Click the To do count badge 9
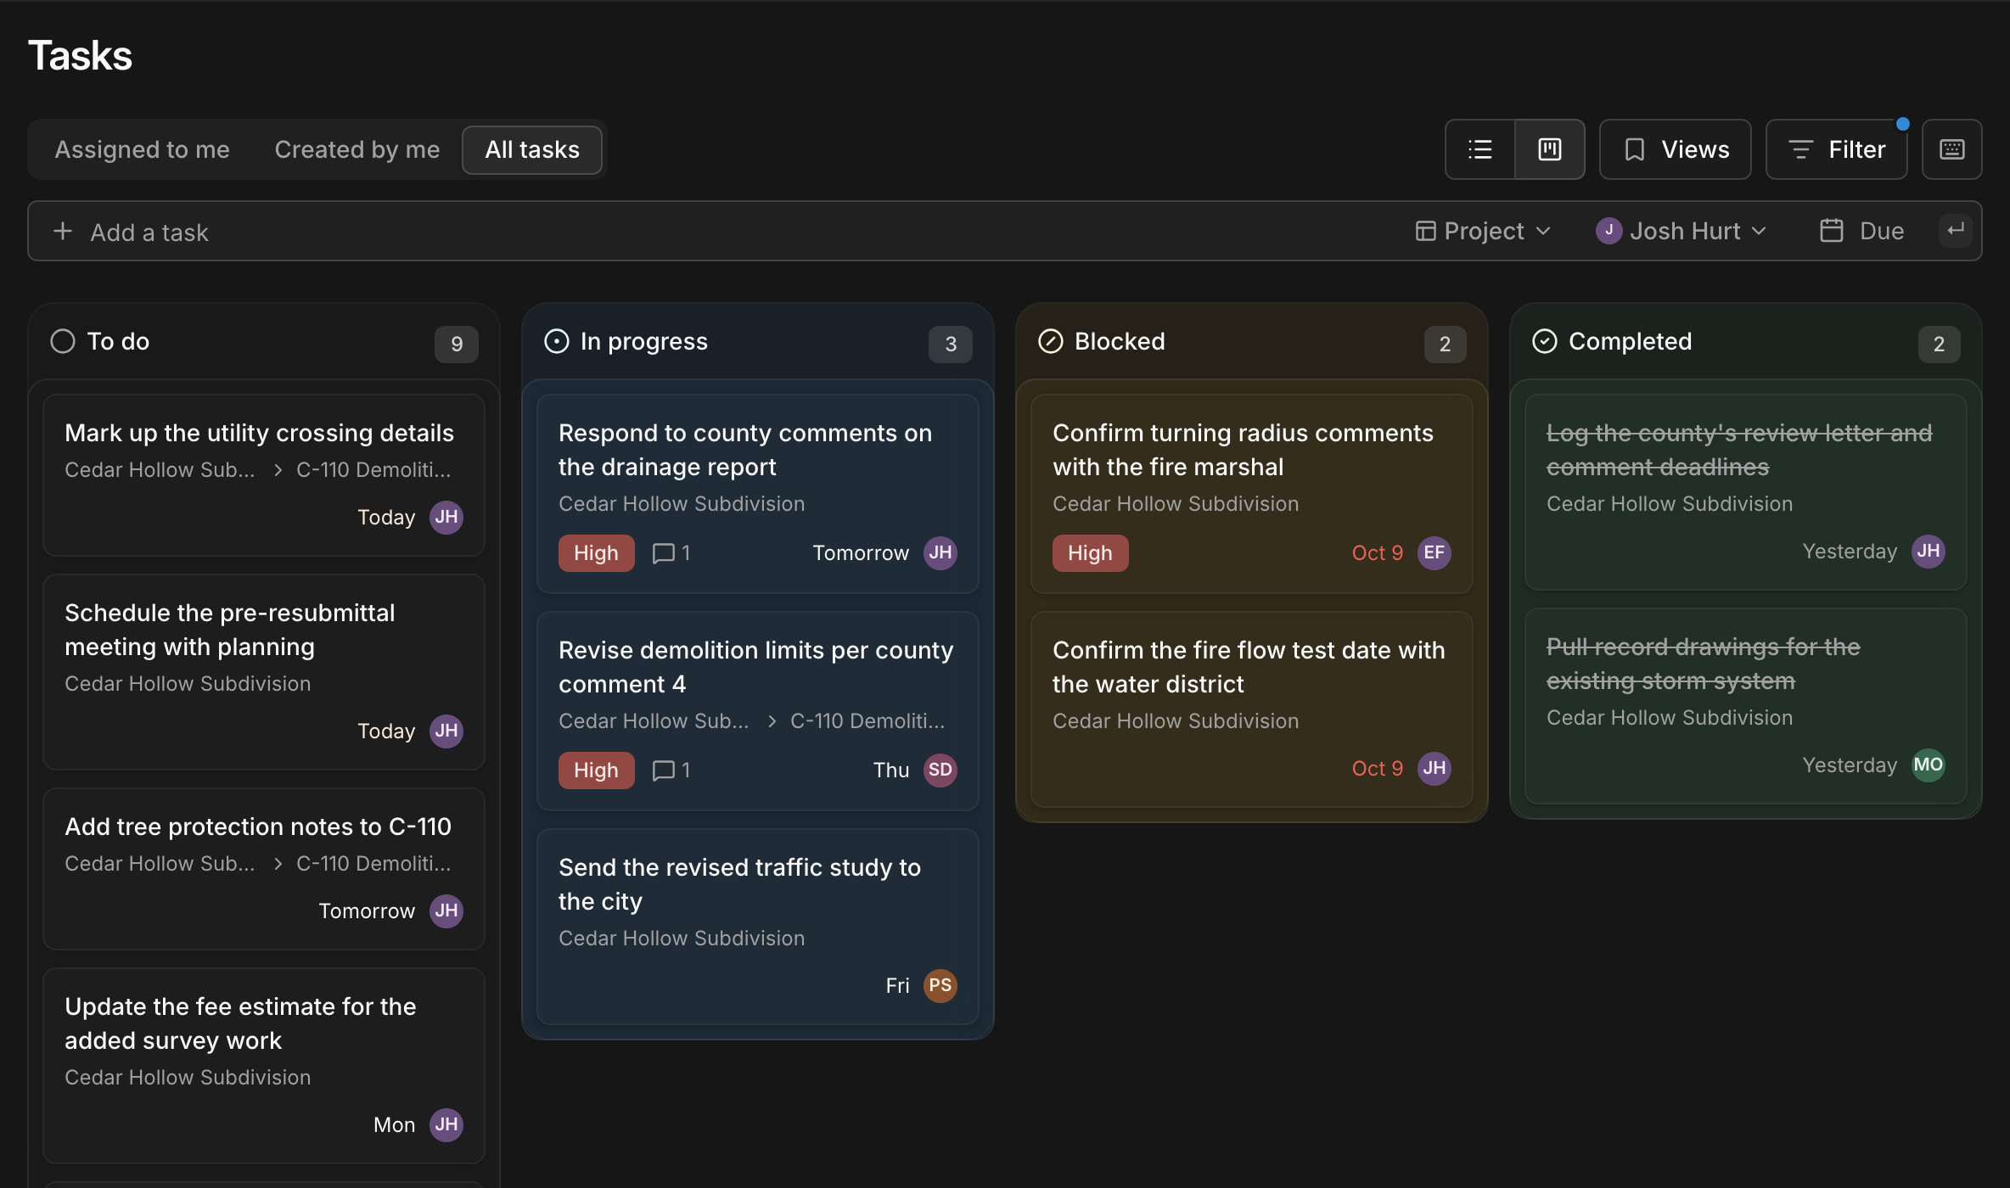 point(457,345)
